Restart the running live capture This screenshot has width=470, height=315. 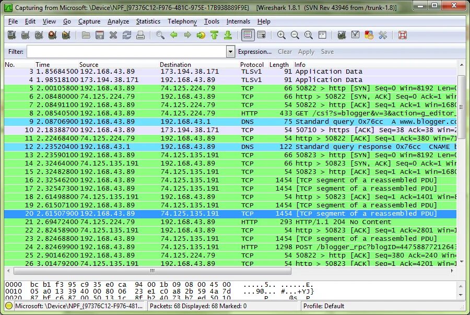(66, 35)
